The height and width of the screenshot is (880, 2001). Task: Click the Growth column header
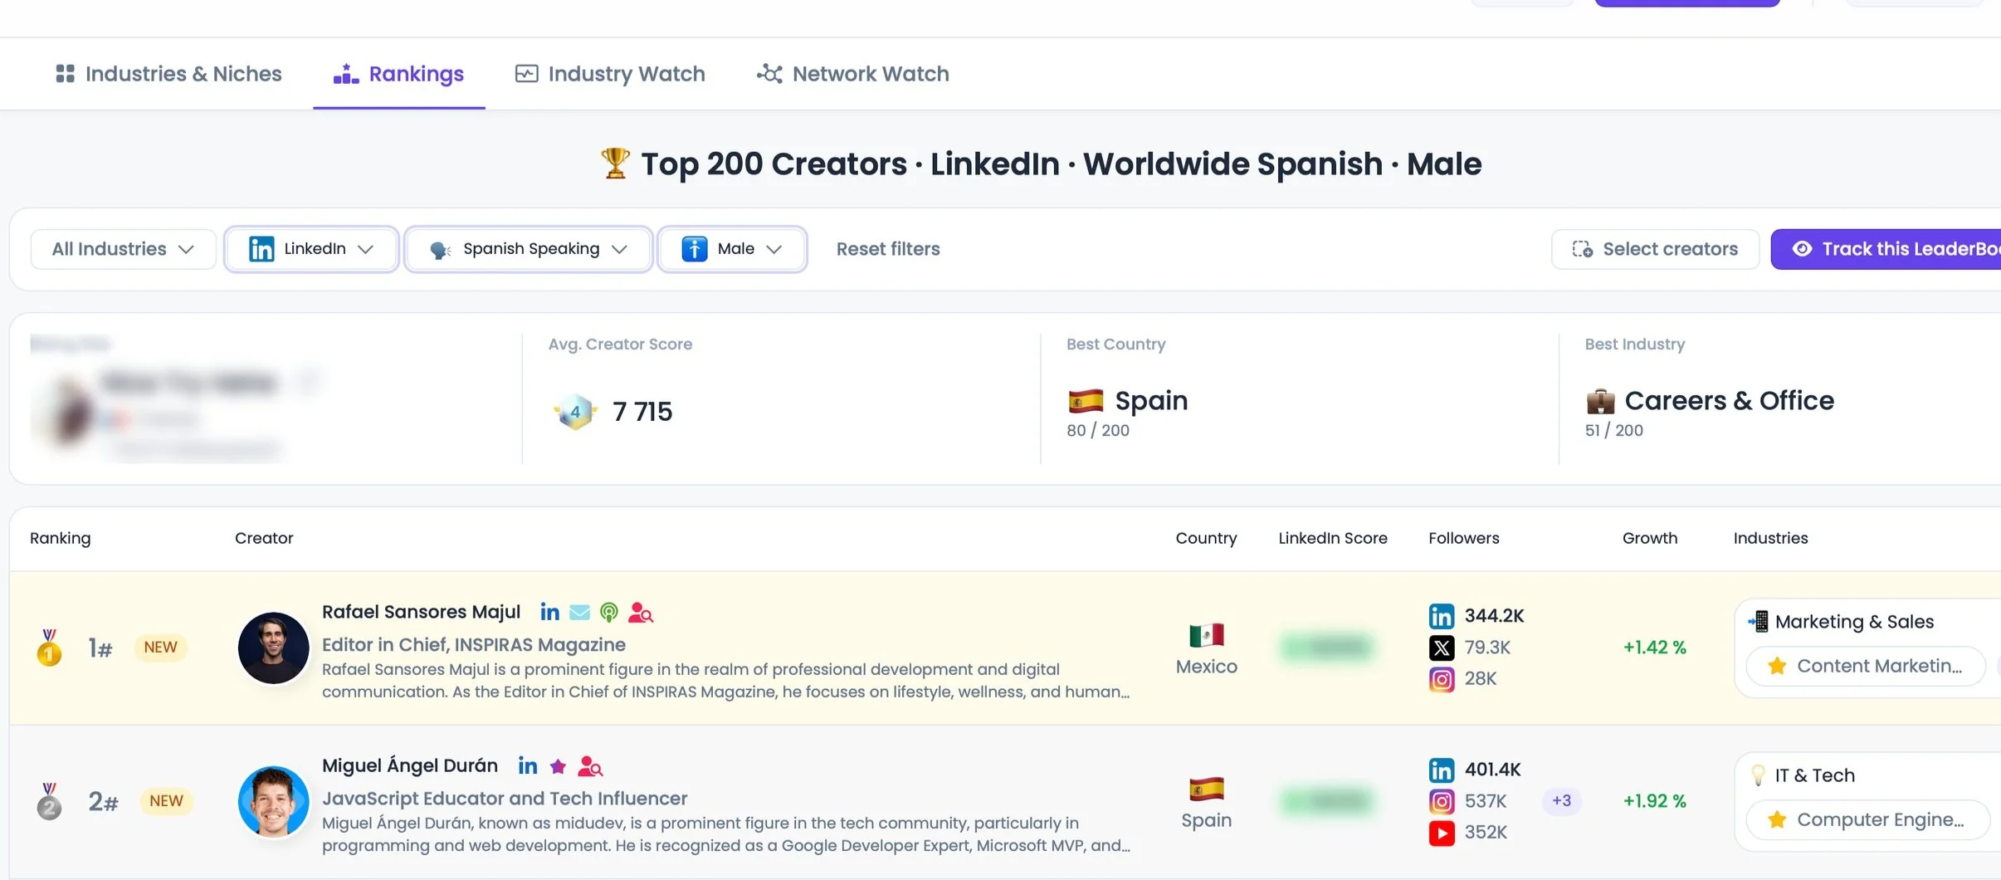1650,538
